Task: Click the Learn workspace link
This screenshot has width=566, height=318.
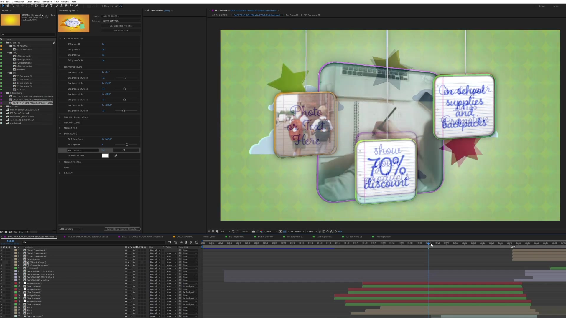Action: (x=556, y=6)
